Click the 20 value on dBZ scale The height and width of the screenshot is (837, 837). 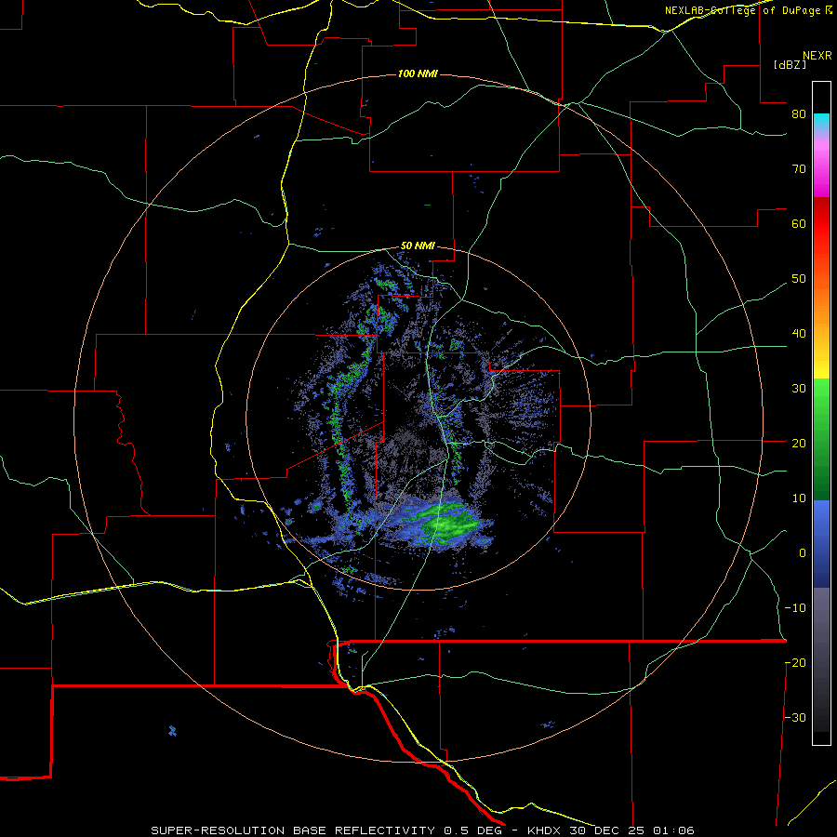(799, 444)
